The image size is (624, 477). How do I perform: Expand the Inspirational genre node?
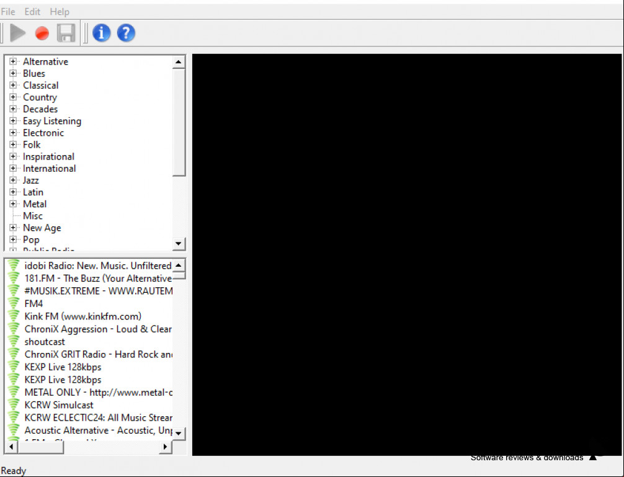(x=13, y=156)
